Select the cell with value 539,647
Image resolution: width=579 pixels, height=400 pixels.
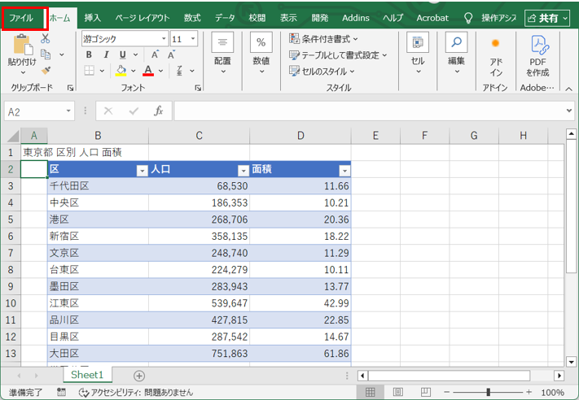(x=199, y=303)
